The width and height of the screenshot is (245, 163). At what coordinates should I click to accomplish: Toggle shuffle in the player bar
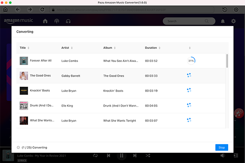[x=148, y=155]
